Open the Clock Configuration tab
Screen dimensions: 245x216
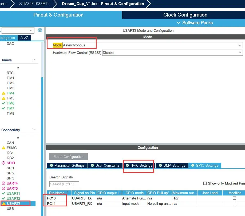point(185,15)
